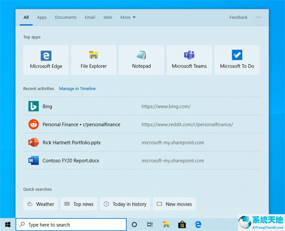Open Microsoft Store from the taskbar

(182, 225)
